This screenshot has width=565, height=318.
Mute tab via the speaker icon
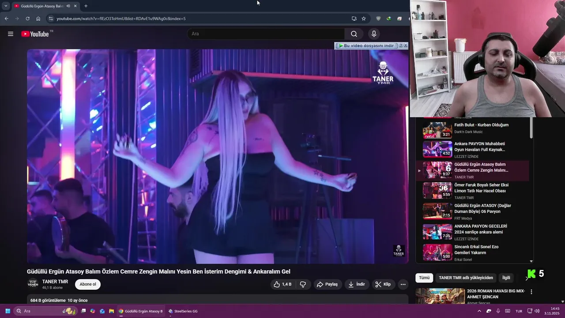68,6
